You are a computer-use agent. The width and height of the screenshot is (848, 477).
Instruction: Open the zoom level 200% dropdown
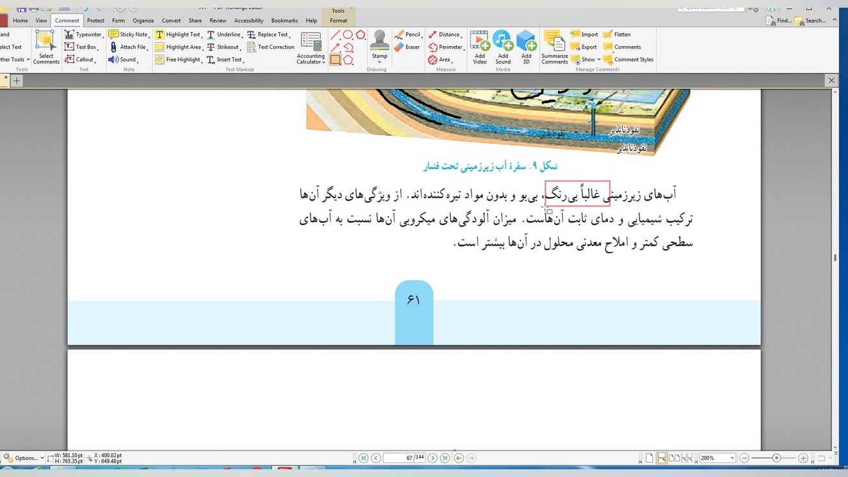click(731, 458)
